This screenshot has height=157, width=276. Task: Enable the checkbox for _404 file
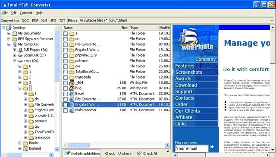point(65,83)
